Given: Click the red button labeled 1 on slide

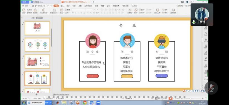Looking at the screenshot, I should pyautogui.click(x=93, y=76).
